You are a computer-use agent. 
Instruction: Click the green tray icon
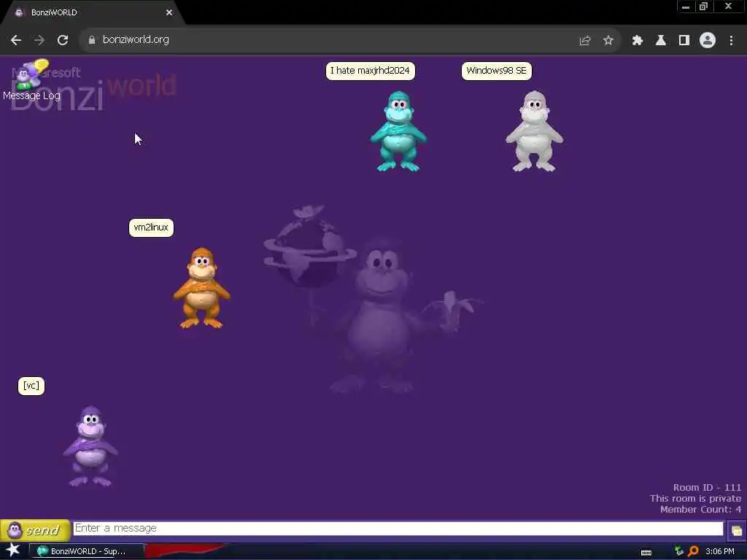pyautogui.click(x=679, y=551)
